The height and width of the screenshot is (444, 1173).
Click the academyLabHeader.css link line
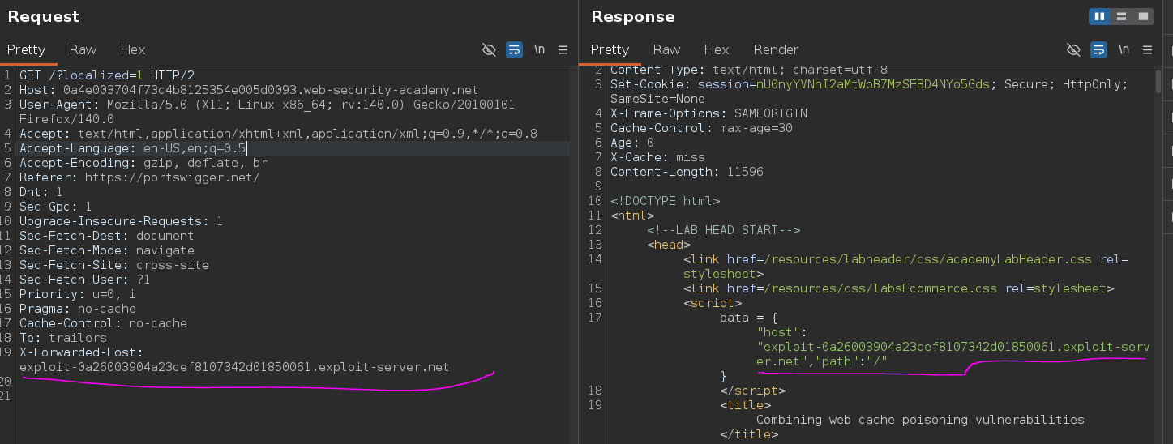(906, 267)
